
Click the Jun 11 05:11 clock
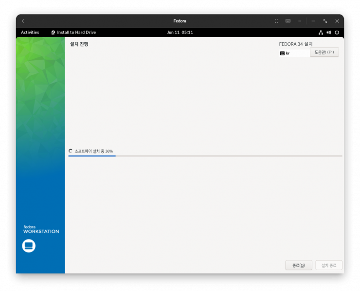pos(180,33)
